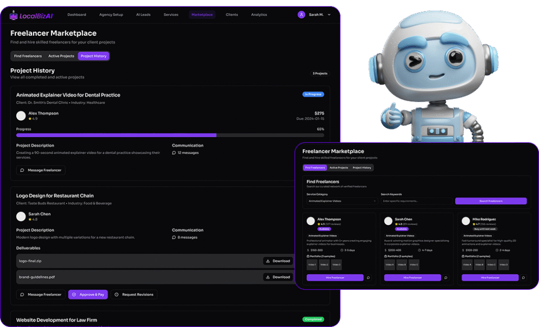
Task: Click the 65% progress value
Action: click(321, 129)
